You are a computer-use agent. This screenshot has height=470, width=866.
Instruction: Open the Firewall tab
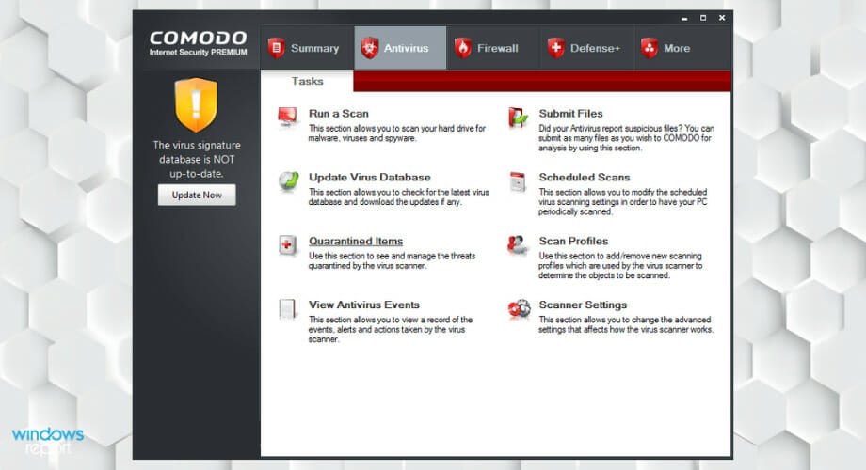click(492, 48)
